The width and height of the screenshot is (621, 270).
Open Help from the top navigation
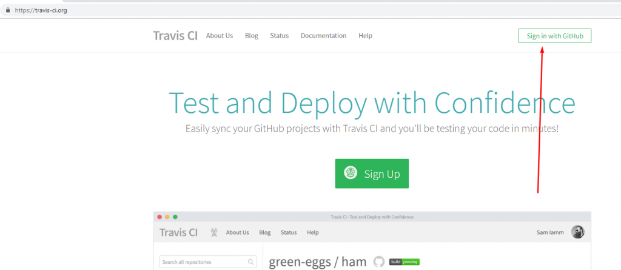365,36
